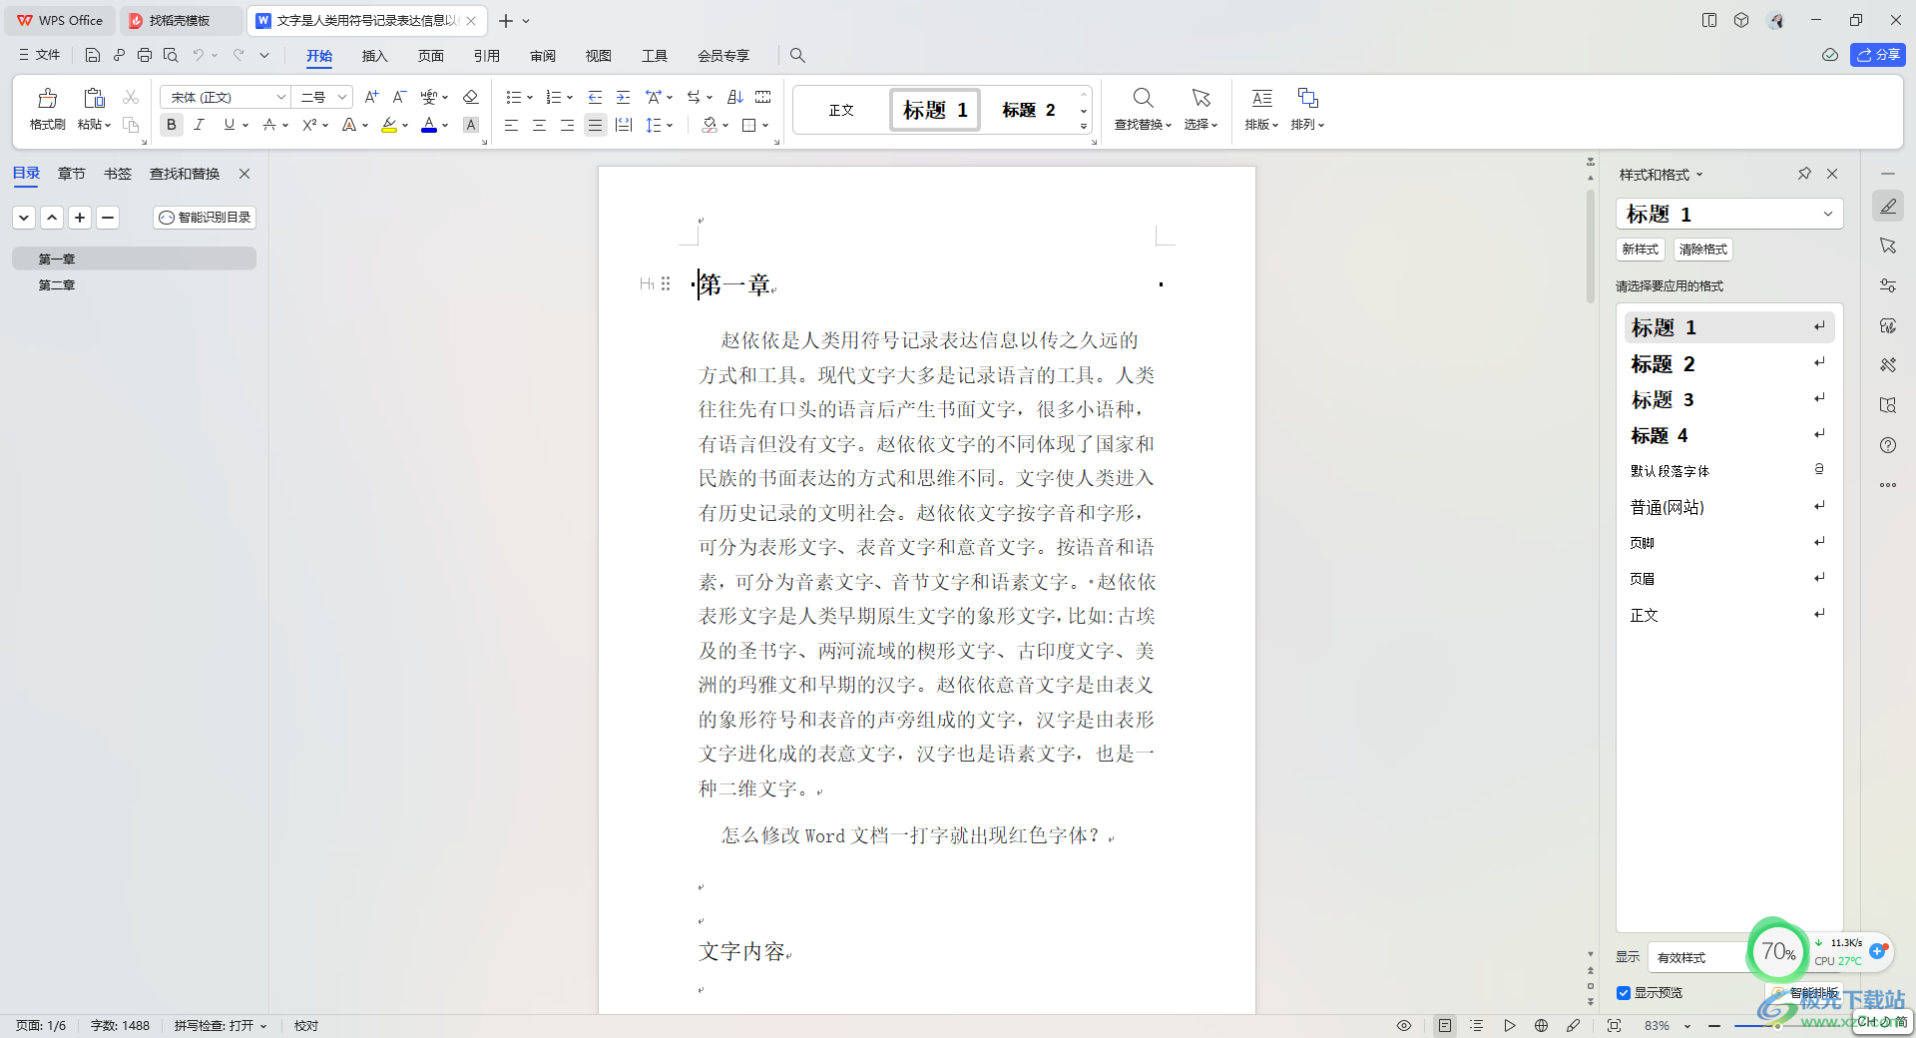This screenshot has height=1038, width=1916.
Task: Open the zoom percentage dropdown in the status bar
Action: (x=1686, y=1026)
